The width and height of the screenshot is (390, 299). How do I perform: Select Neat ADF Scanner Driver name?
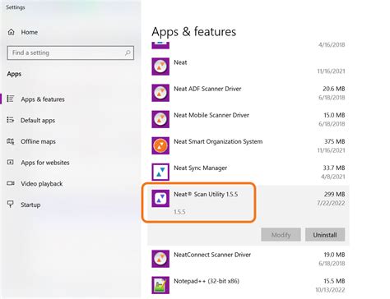pyautogui.click(x=207, y=89)
